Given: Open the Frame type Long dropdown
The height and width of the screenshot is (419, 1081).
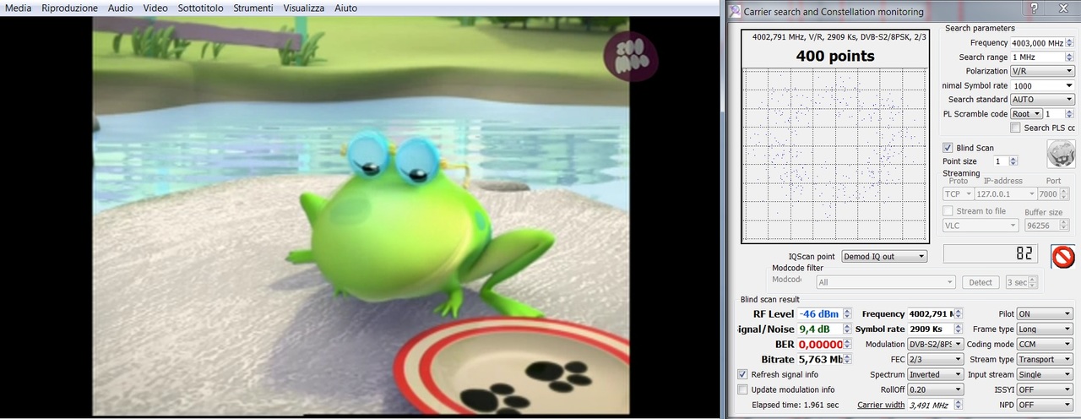Looking at the screenshot, I should pos(1045,329).
